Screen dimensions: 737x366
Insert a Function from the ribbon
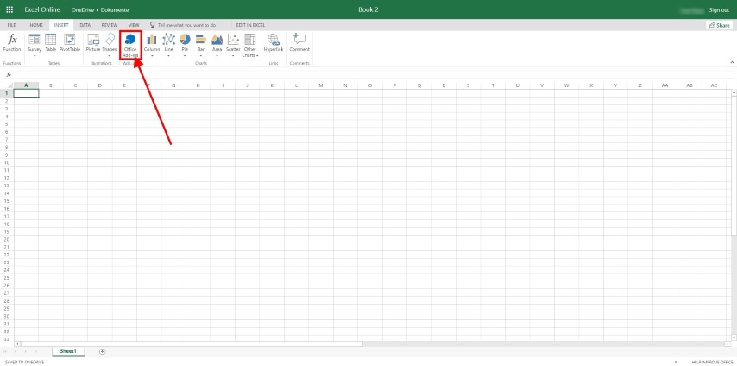(12, 43)
